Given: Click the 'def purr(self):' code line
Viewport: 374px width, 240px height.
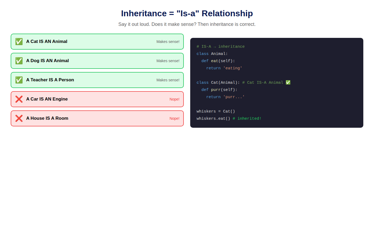Looking at the screenshot, I should [x=219, y=90].
